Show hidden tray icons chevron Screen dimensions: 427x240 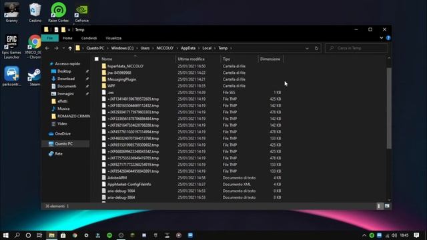click(364, 235)
